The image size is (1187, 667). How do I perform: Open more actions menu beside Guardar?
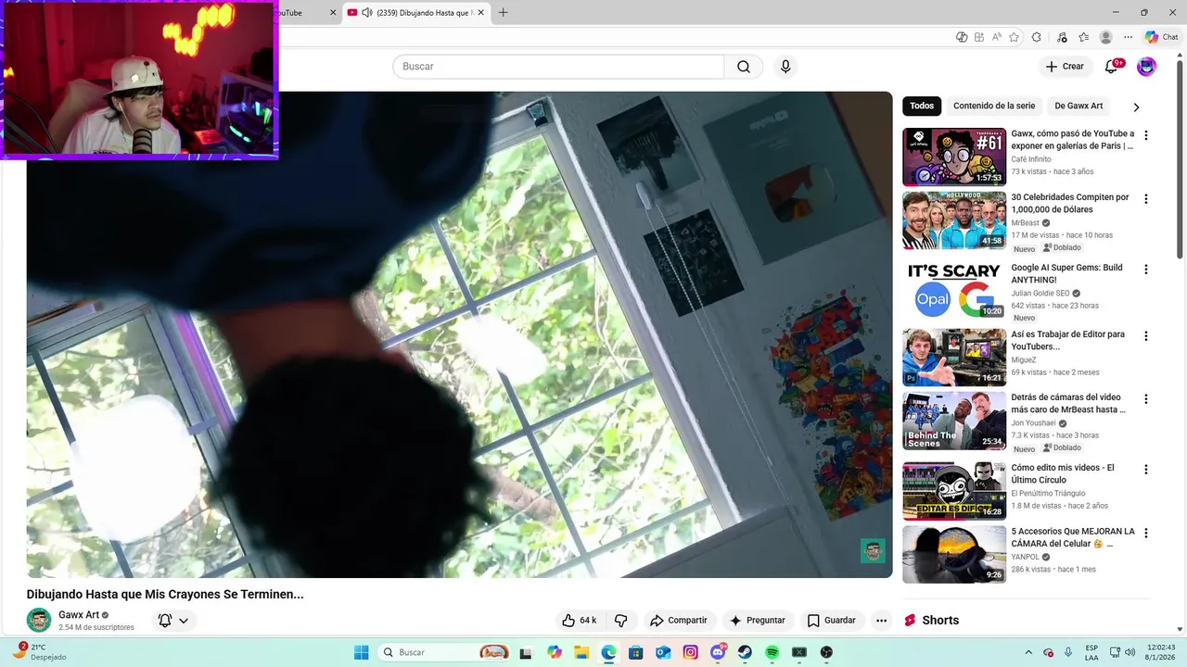tap(882, 621)
